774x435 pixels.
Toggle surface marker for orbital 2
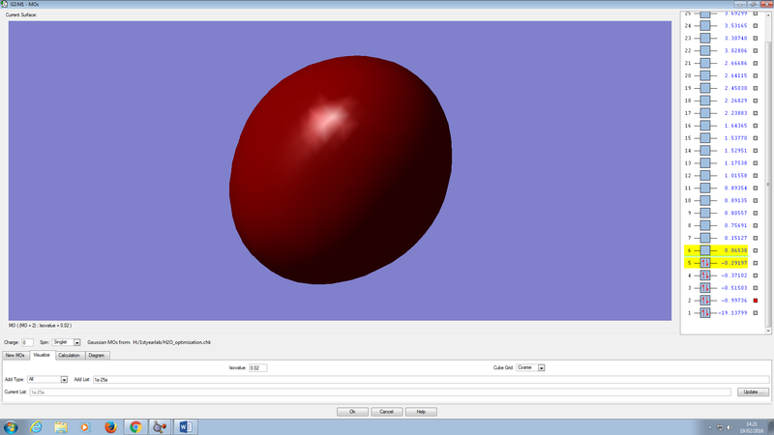tap(756, 301)
